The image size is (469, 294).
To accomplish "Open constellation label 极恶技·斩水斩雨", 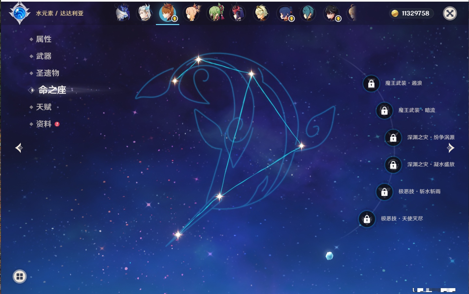I will tap(420, 191).
